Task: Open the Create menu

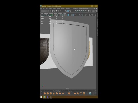Action: pyautogui.click(x=50, y=9)
